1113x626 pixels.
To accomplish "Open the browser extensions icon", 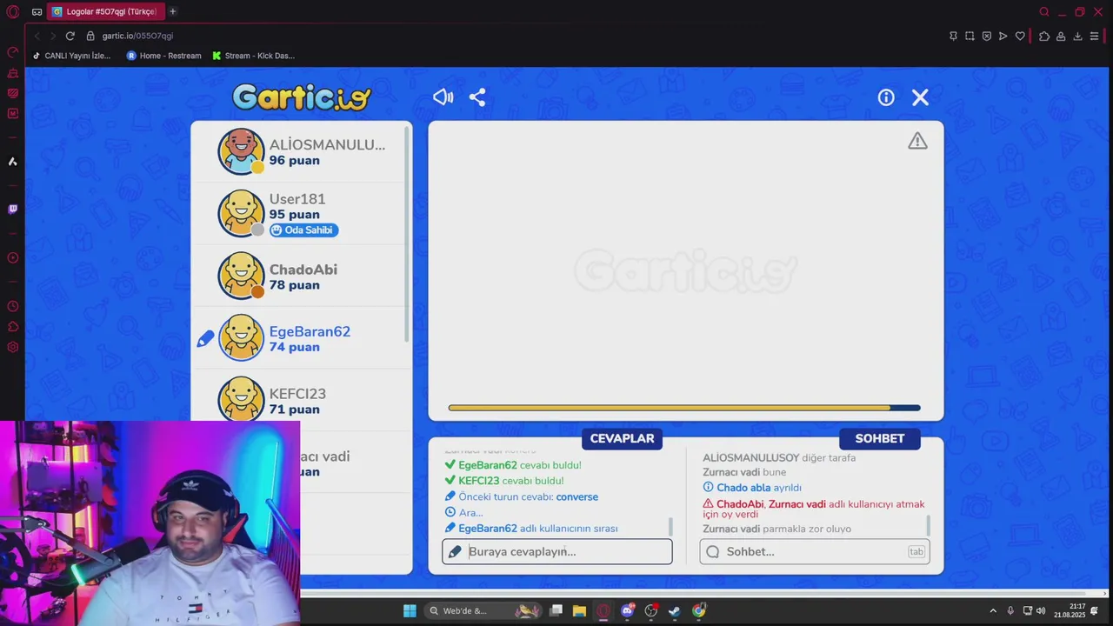I will click(1044, 36).
